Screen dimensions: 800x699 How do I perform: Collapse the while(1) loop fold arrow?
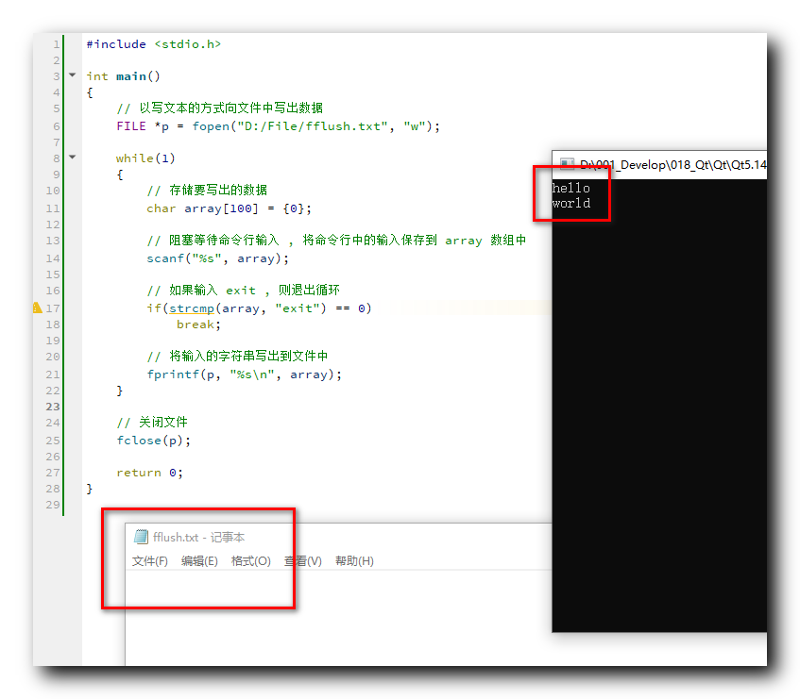click(73, 157)
